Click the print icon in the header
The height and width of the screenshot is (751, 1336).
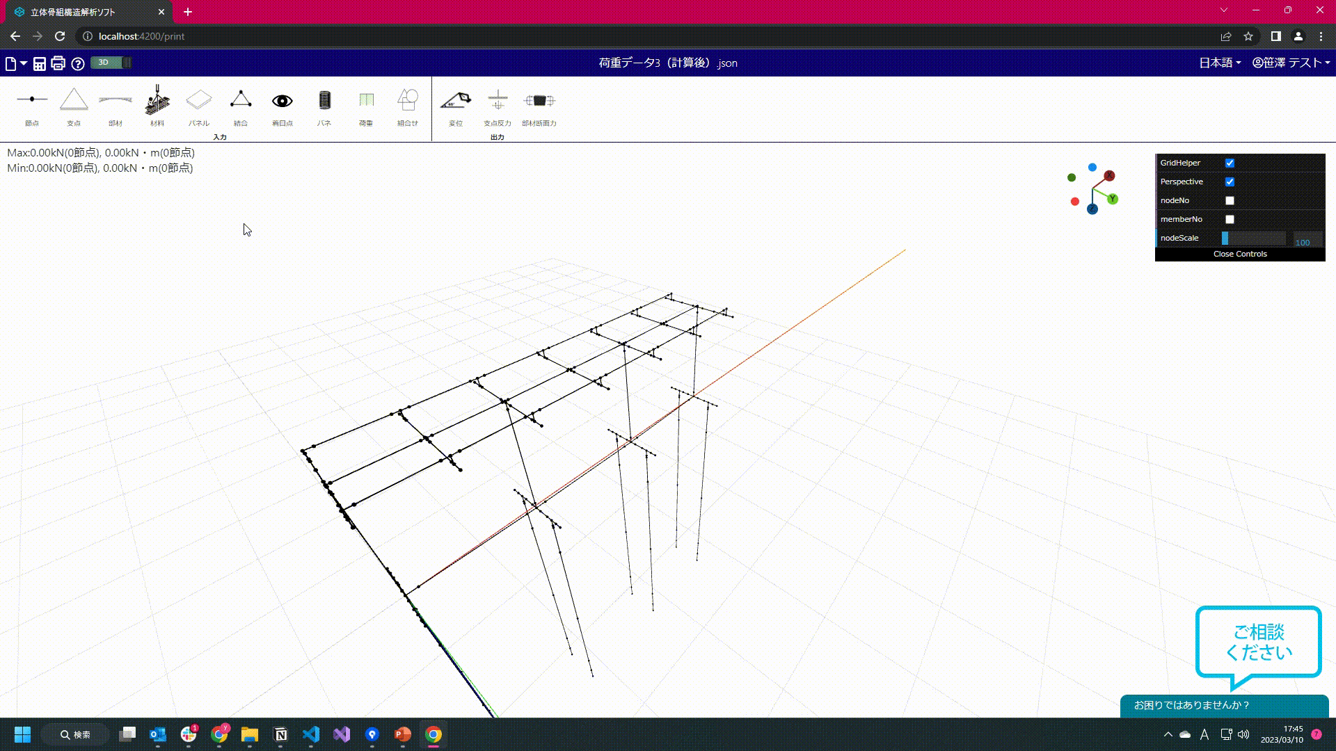[x=57, y=63]
